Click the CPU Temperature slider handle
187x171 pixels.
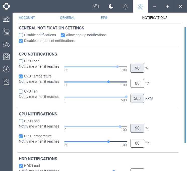coord(108,82)
